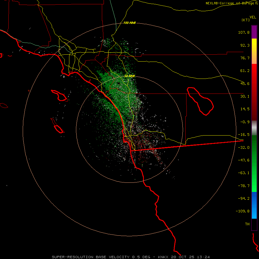Click the [KT] units label
Viewport: 259px width, 259px height.
(x=246, y=20)
